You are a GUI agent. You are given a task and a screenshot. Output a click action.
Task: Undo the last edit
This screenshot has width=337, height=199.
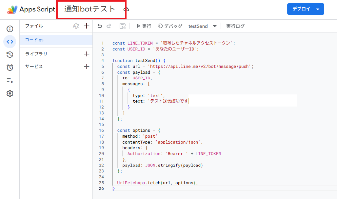[100, 26]
